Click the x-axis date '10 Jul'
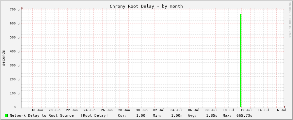Screen dimensions: 293x120 [x=229, y=110]
